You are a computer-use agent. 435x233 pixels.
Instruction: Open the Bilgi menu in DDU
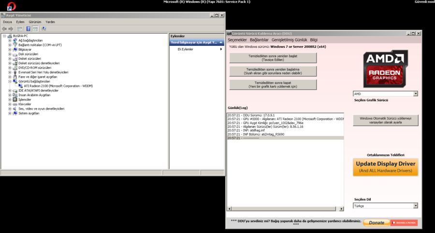[x=314, y=40]
